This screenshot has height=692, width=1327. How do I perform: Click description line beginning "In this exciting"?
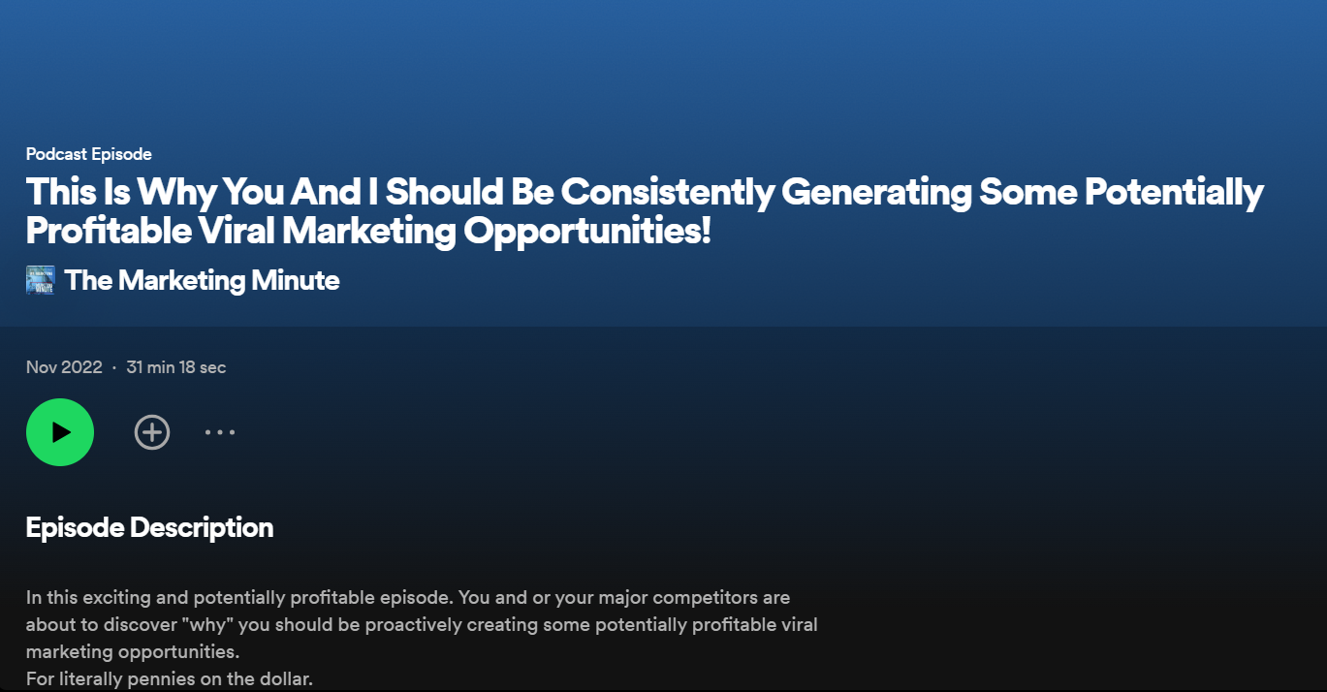point(407,597)
